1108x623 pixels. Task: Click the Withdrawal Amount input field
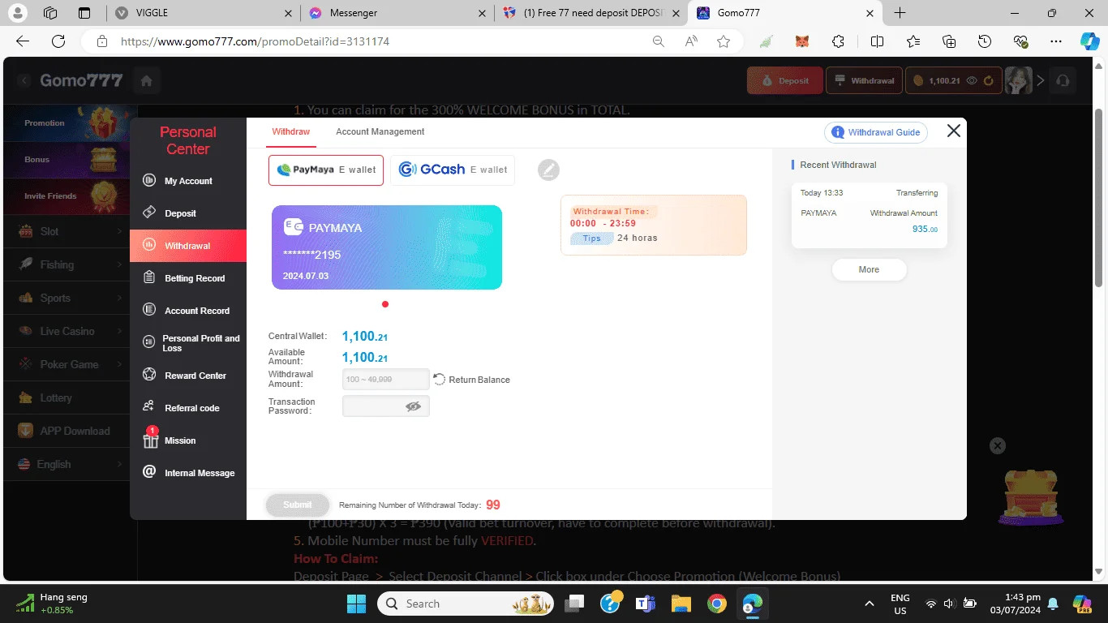click(386, 379)
